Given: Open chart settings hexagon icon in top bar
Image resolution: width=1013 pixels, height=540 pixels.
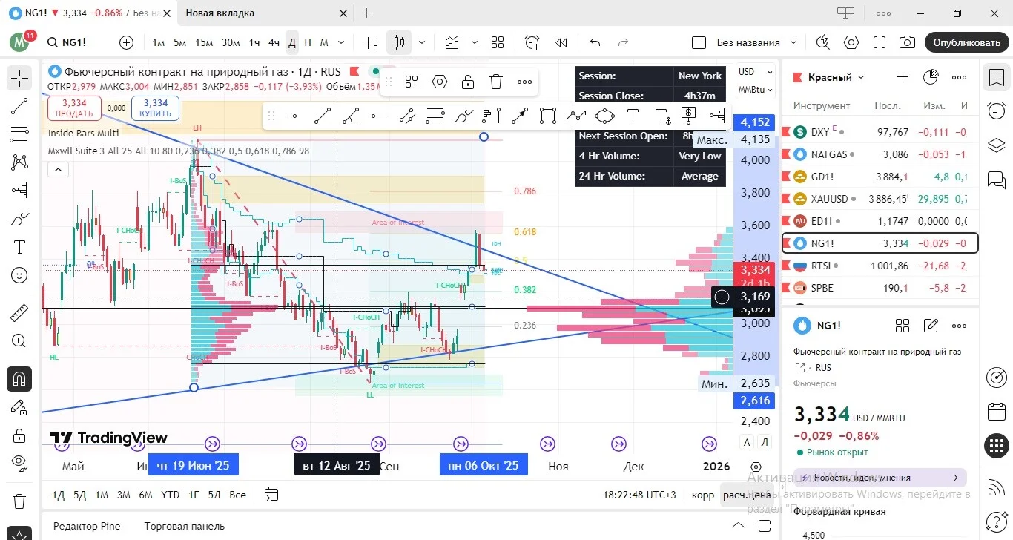Looking at the screenshot, I should pos(851,42).
